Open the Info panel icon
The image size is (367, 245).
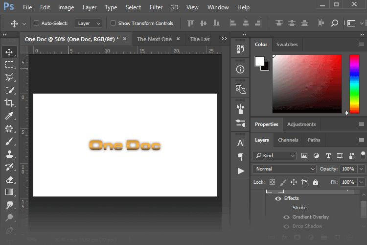[240, 70]
